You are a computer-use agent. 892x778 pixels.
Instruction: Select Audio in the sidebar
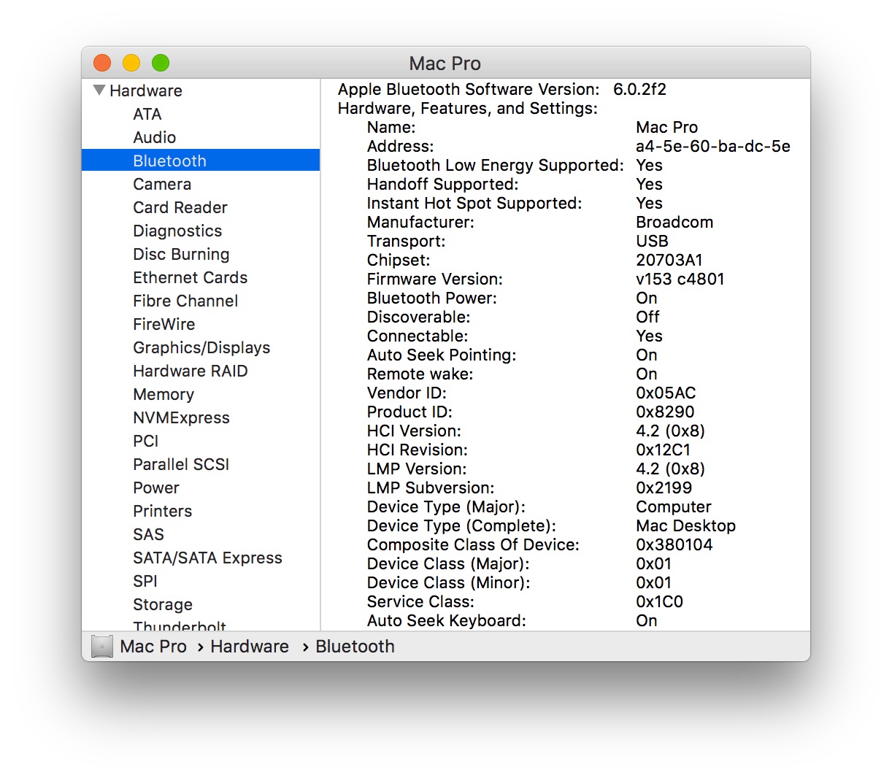(x=155, y=137)
